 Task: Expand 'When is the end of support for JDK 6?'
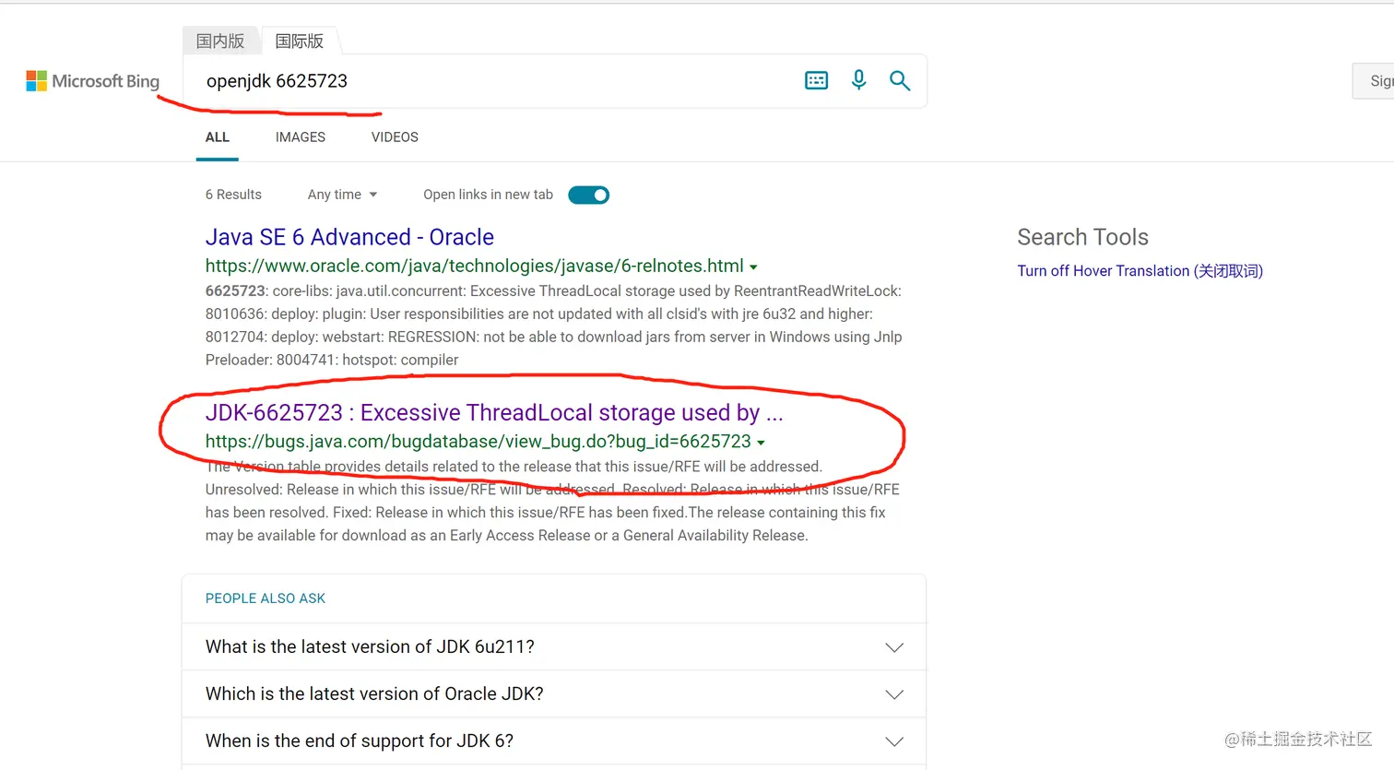pyautogui.click(x=892, y=740)
